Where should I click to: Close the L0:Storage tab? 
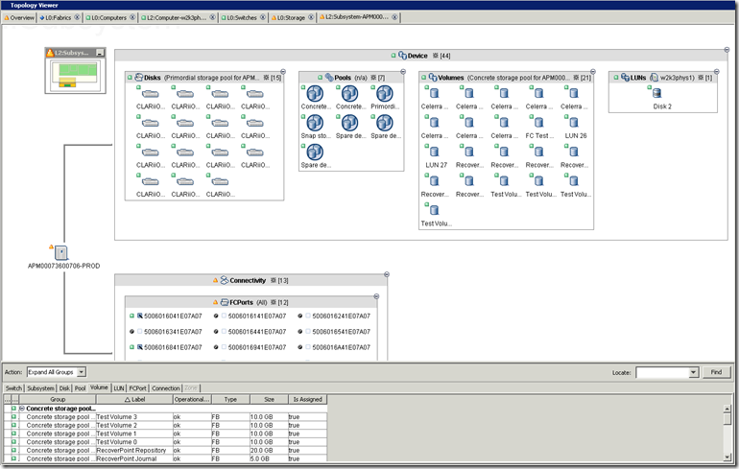point(311,17)
